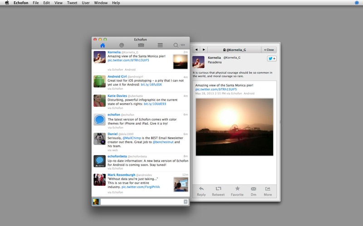Viewport: 363px width, 226px height.
Task: Click the back arrow in detail pane
Action: point(196,50)
